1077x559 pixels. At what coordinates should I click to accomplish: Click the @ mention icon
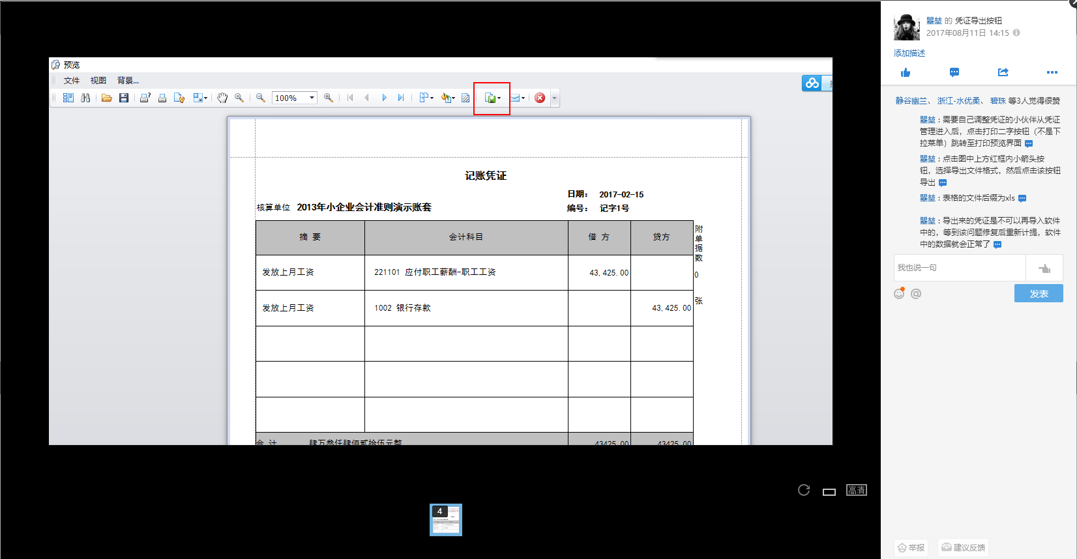pos(916,294)
